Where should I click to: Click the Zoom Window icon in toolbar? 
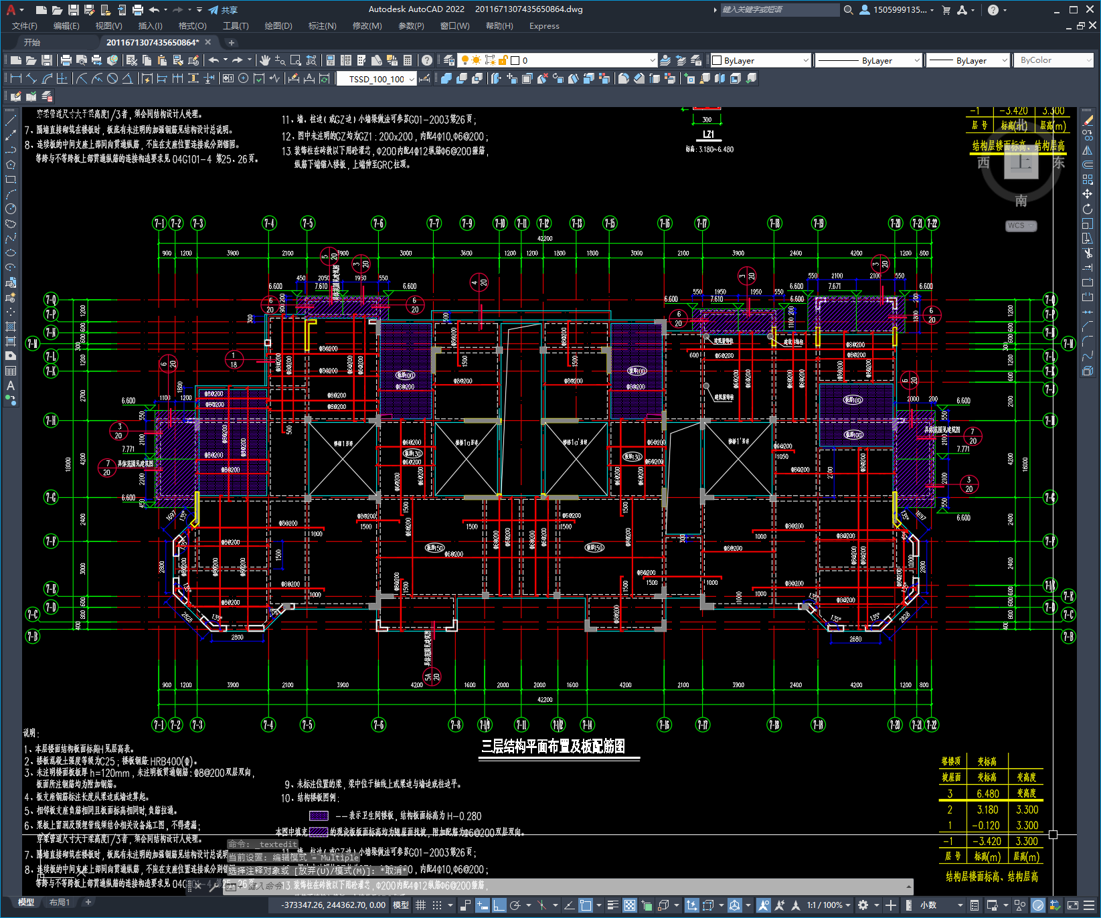pyautogui.click(x=295, y=60)
